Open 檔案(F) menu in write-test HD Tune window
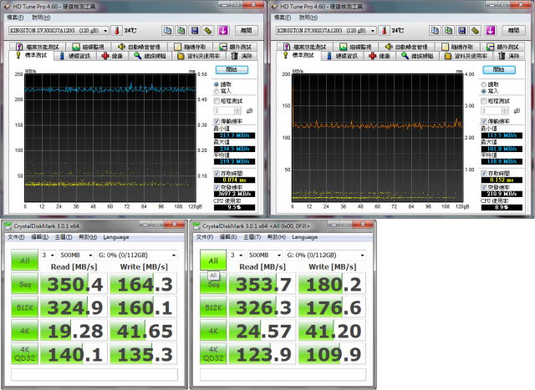This screenshot has width=535, height=390. 283,17
